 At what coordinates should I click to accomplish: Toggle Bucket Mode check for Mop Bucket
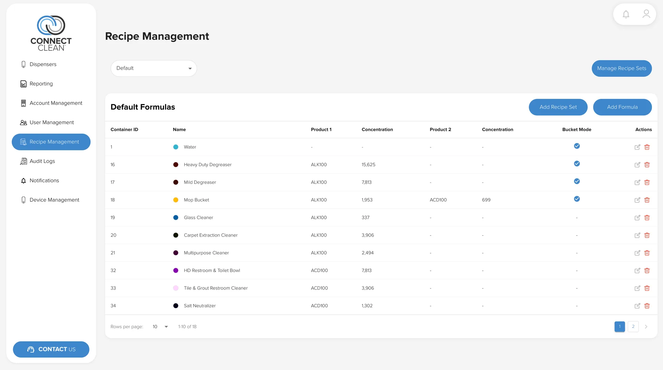point(577,199)
